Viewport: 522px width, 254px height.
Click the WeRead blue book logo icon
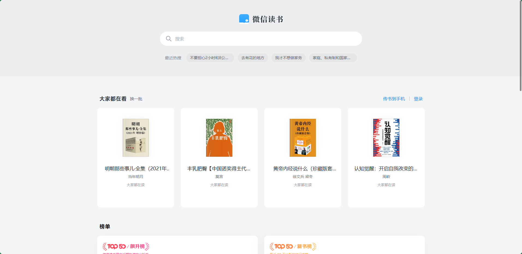[x=244, y=19]
